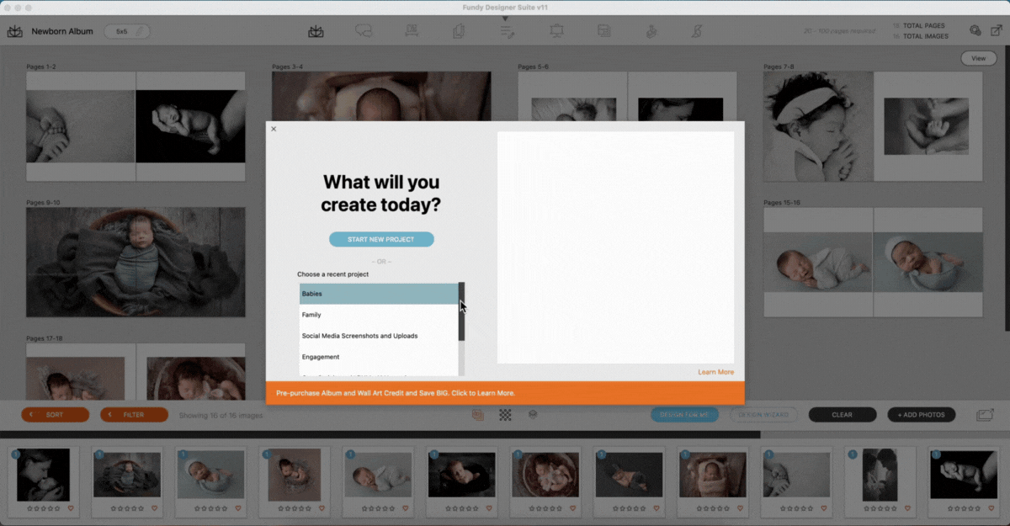This screenshot has height=526, width=1010.
Task: Click the speech bubble toolbar icon
Action: 364,31
